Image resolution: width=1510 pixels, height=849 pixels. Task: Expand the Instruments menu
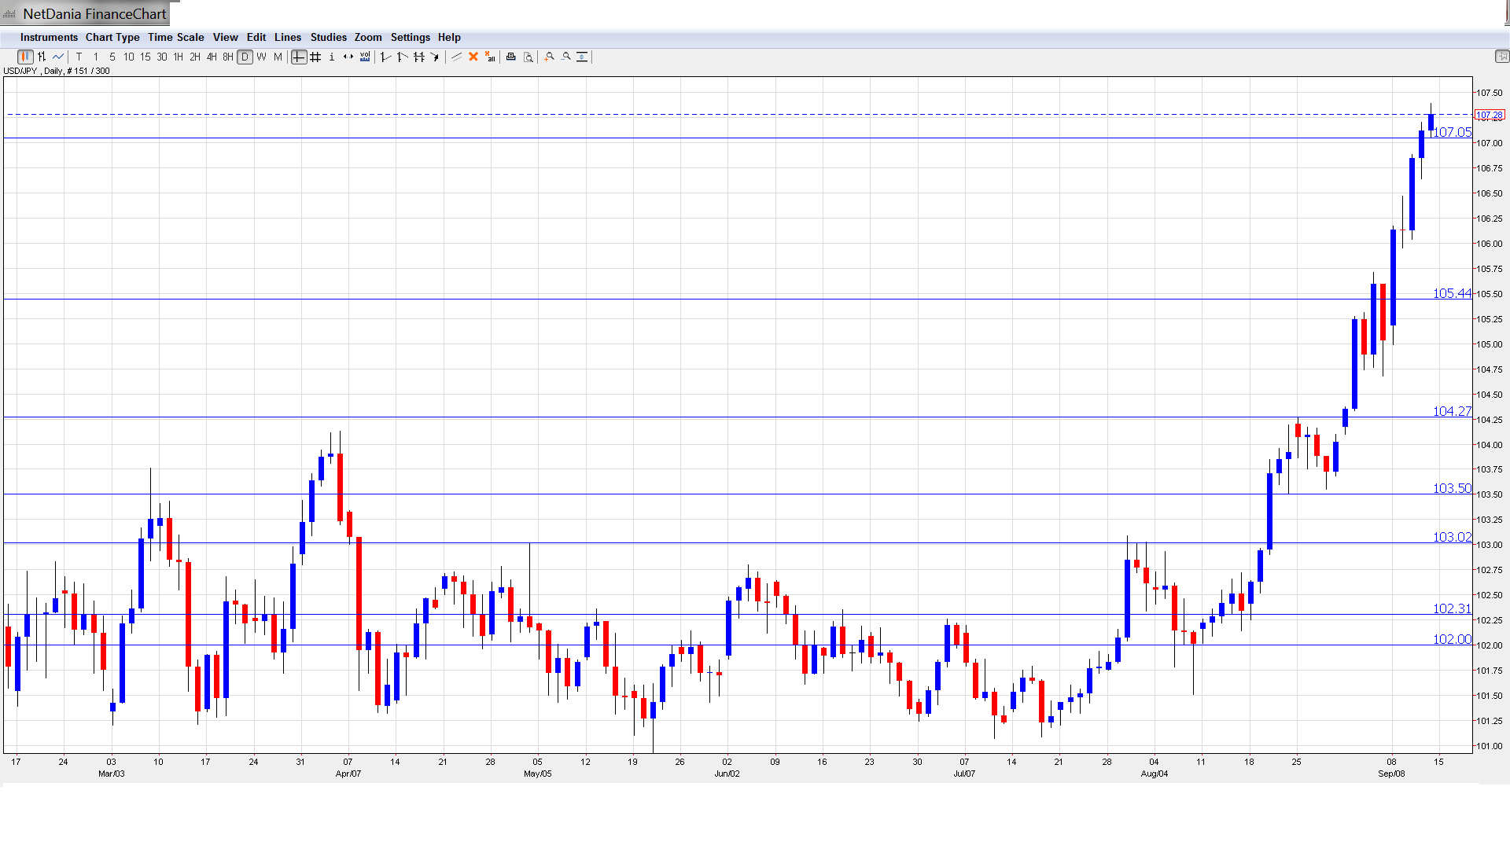pos(49,37)
